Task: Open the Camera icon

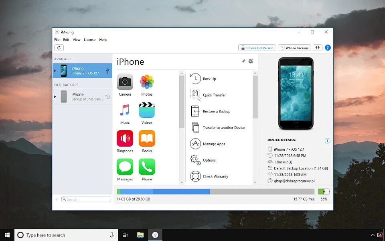Action: [x=125, y=83]
